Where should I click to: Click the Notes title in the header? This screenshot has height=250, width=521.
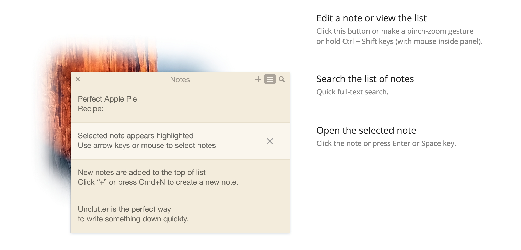coord(180,79)
